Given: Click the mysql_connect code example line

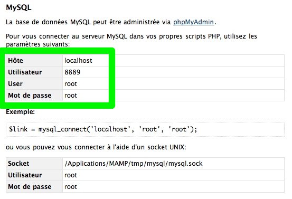Looking at the screenshot, I should point(103,129).
